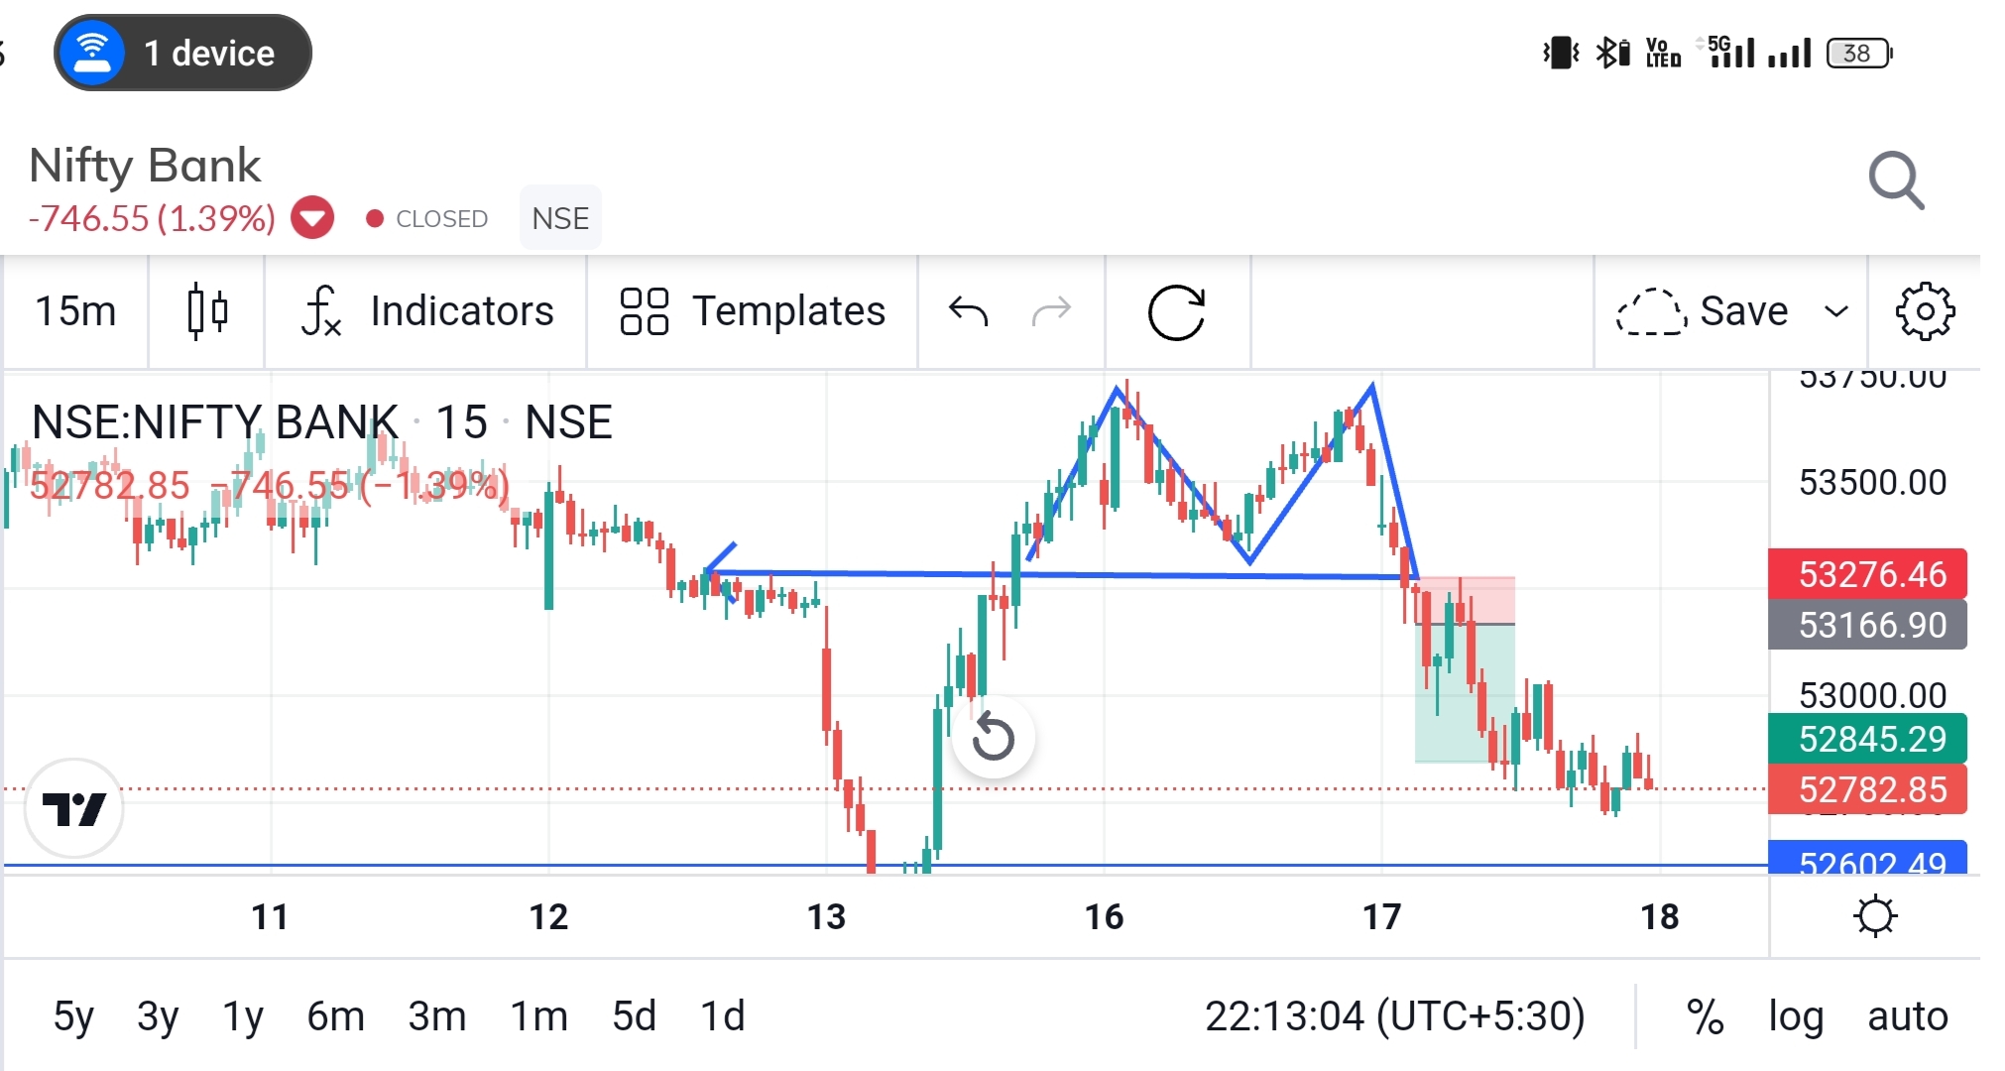Open the Indicators panel
2005x1071 pixels.
pos(427,311)
